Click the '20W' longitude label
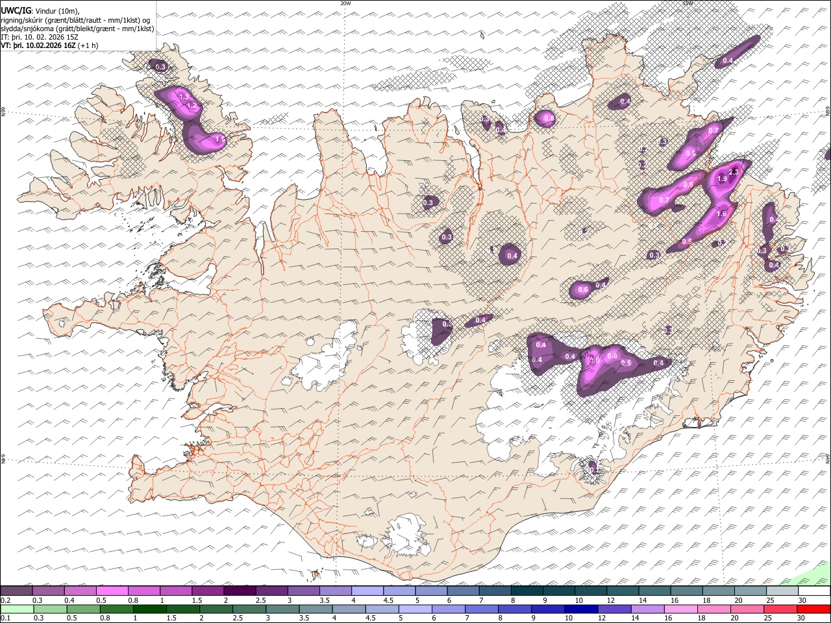 pos(345,3)
